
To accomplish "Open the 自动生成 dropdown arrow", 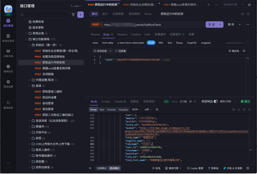I will (110, 51).
